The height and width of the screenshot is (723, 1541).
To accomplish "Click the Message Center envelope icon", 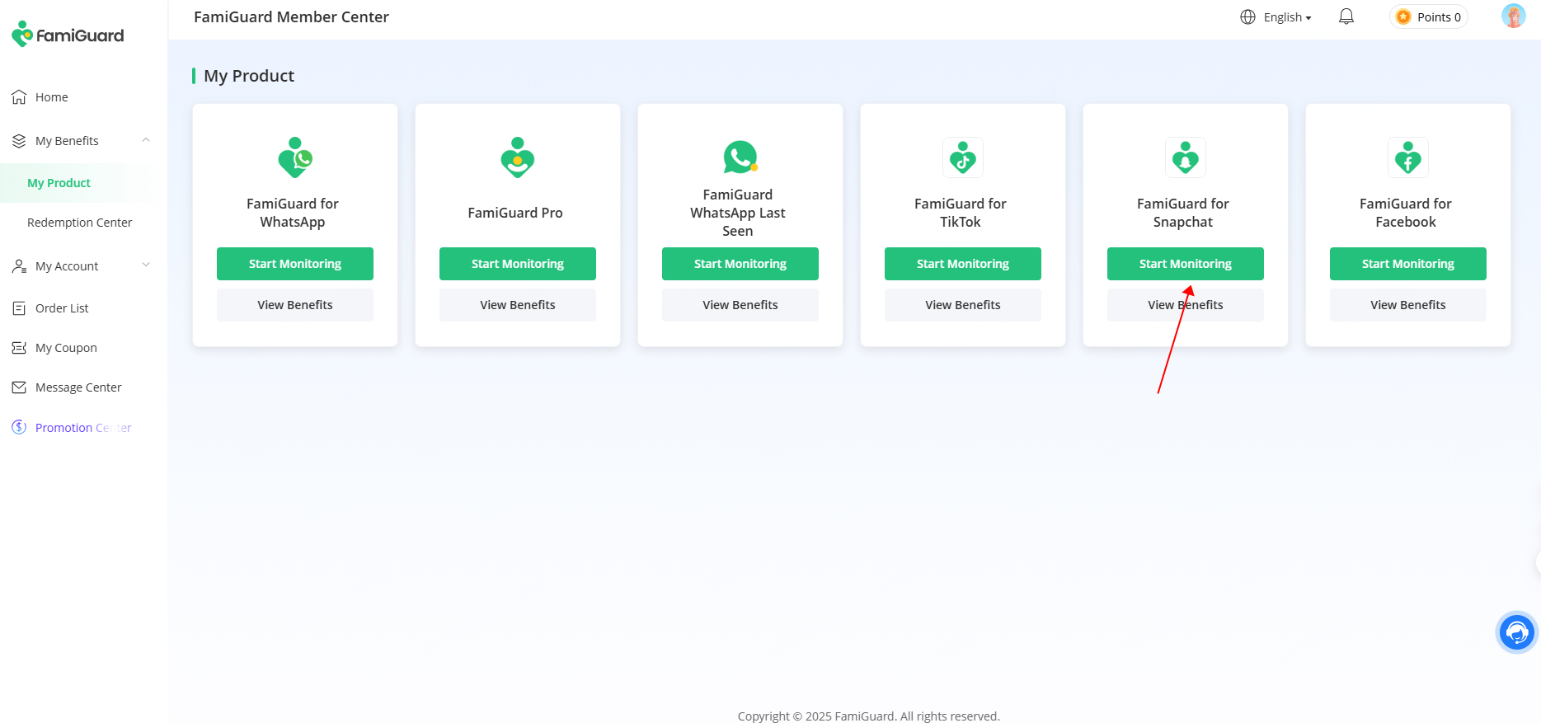I will [19, 387].
